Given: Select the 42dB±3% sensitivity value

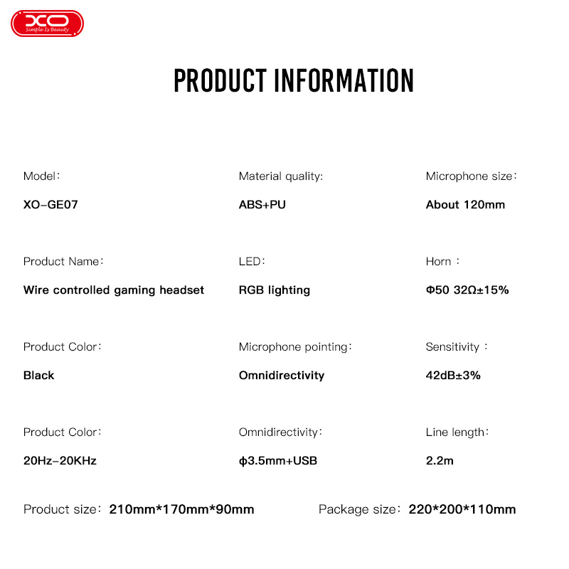Looking at the screenshot, I should tap(453, 376).
